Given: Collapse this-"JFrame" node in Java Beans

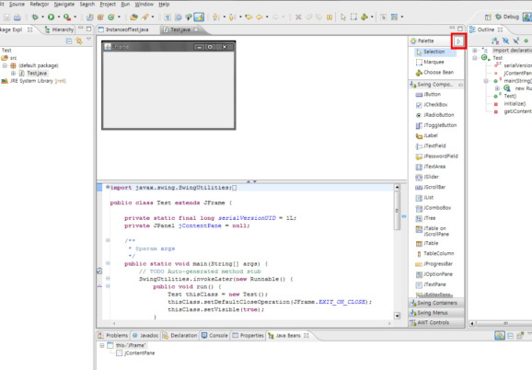Looking at the screenshot, I should tap(102, 345).
